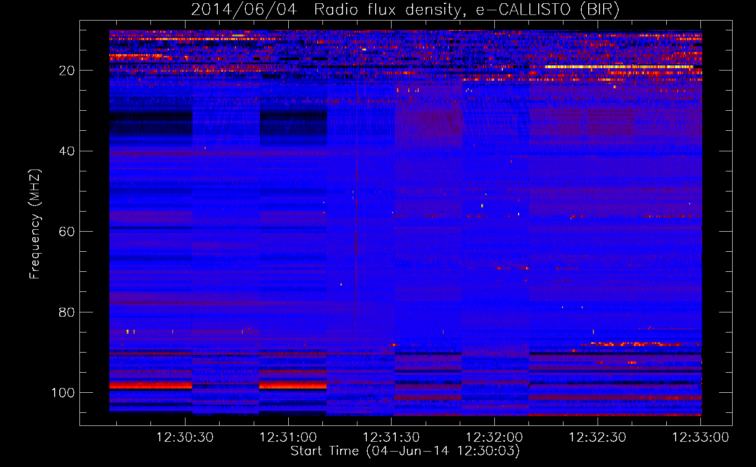This screenshot has width=756, height=467.
Task: Click the 12:30:30 time tick label
Action: (185, 438)
